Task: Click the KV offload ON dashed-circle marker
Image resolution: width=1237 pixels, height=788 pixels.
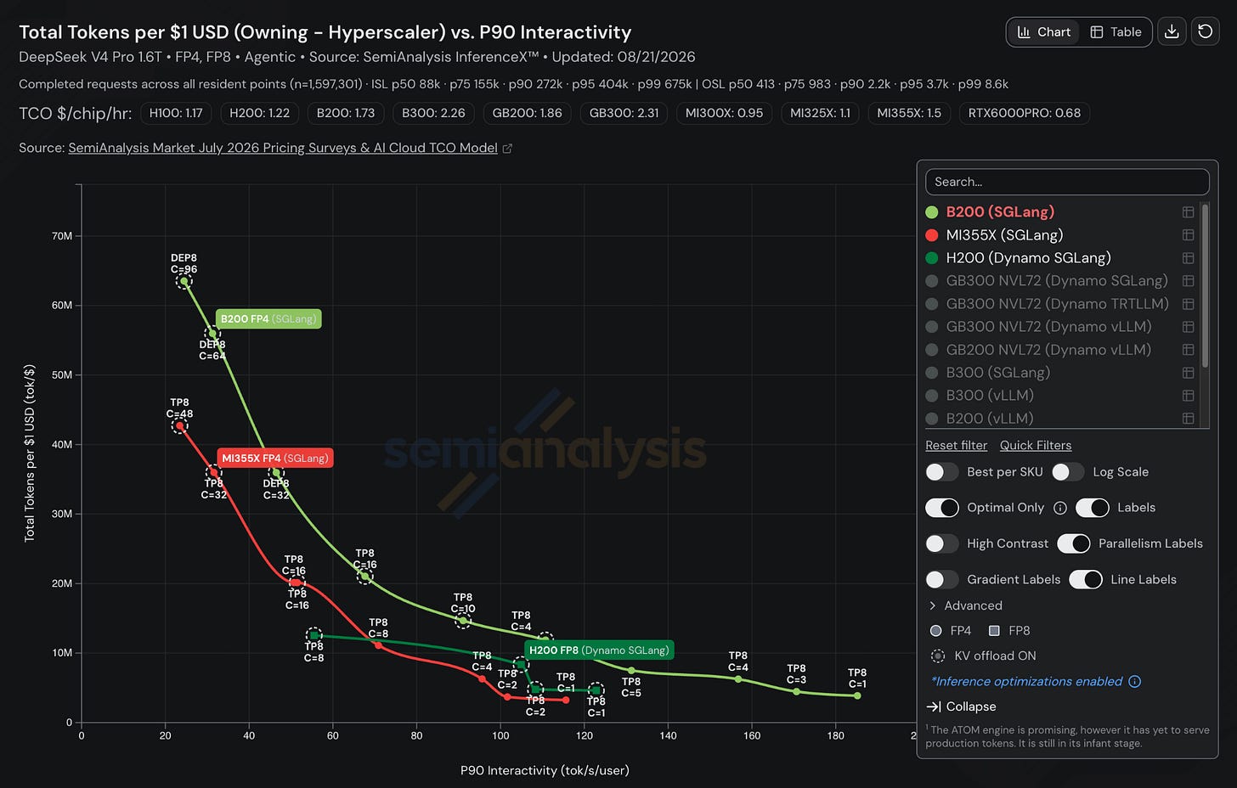Action: click(x=938, y=656)
